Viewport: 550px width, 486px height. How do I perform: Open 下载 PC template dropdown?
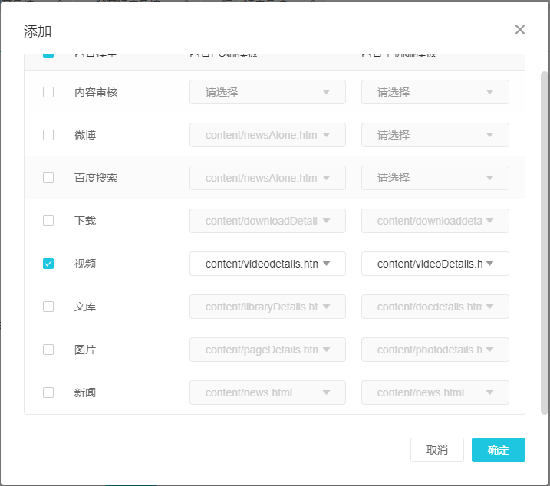267,221
